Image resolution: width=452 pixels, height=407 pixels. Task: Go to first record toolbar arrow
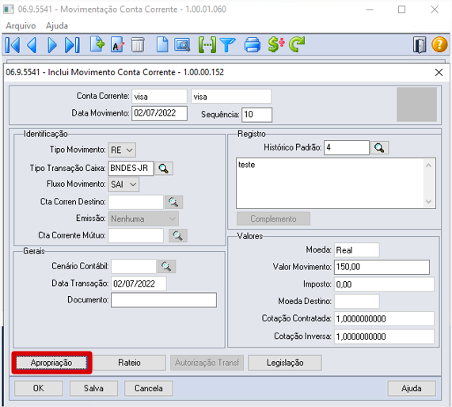[x=13, y=45]
